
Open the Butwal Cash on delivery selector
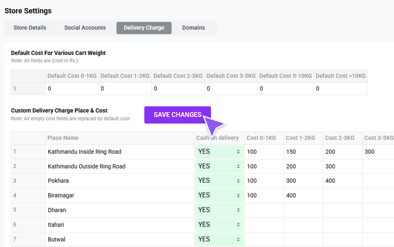219,239
